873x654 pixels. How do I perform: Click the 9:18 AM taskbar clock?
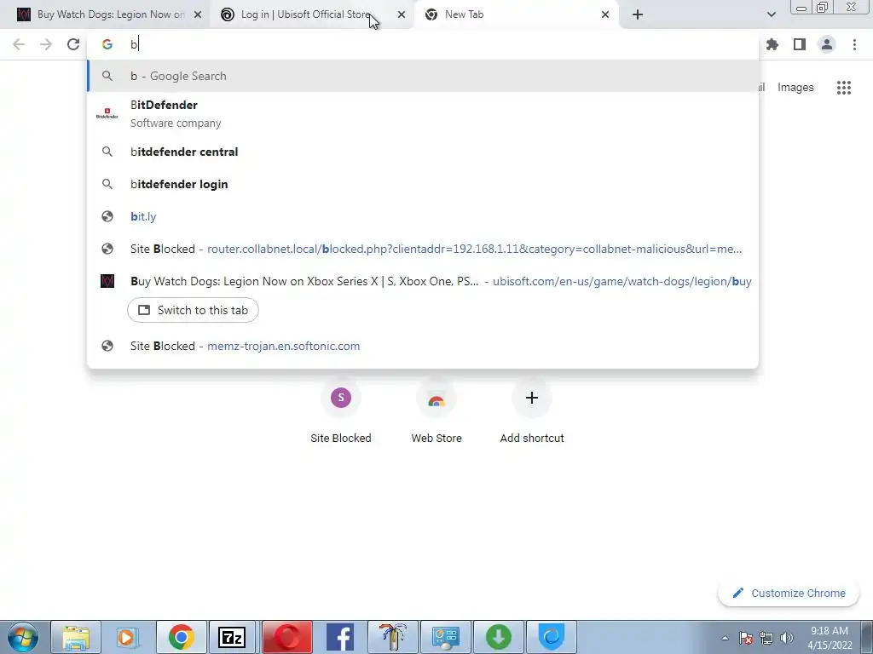click(830, 638)
